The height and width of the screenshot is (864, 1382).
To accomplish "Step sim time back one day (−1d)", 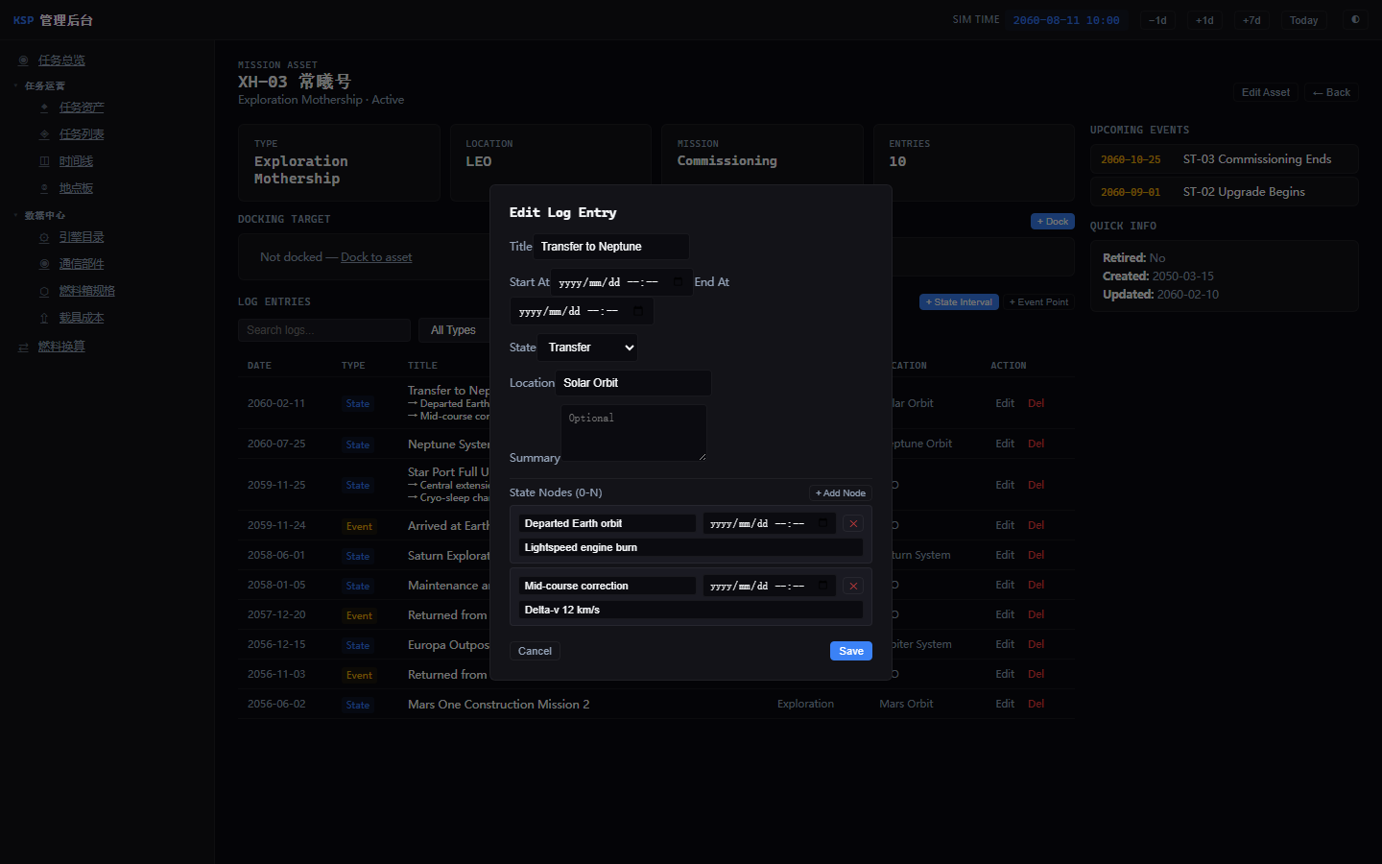I will [1158, 20].
